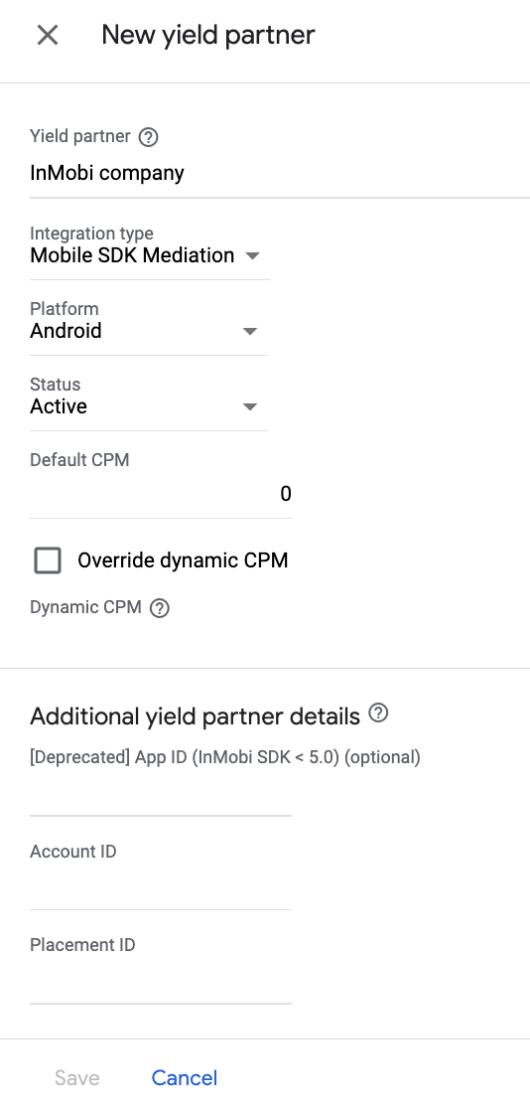Focus the InMobi company name field
The height and width of the screenshot is (1108, 530).
[x=280, y=174]
